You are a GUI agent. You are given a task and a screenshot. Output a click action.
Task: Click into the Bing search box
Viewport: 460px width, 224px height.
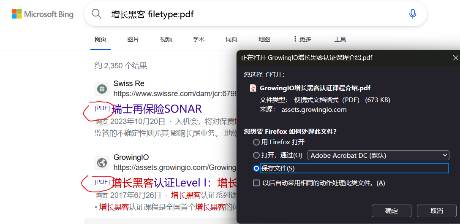click(x=253, y=14)
